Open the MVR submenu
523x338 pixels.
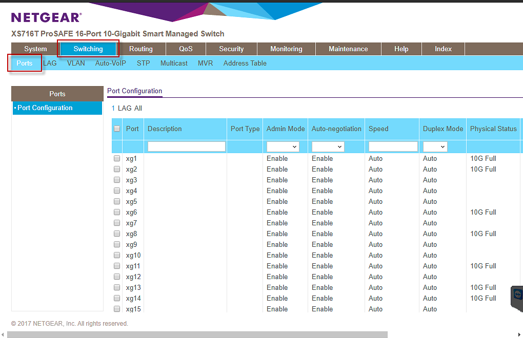coord(205,64)
